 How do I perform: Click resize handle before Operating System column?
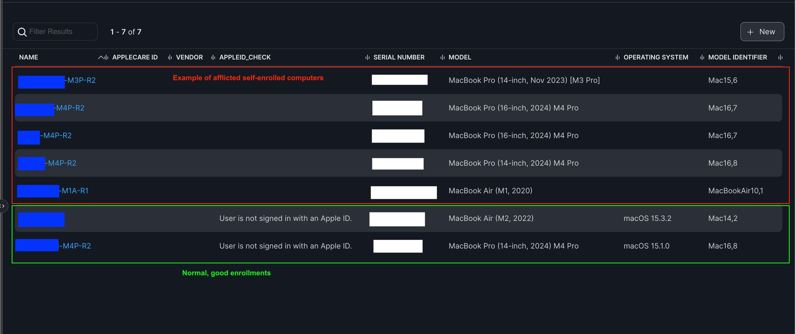617,57
